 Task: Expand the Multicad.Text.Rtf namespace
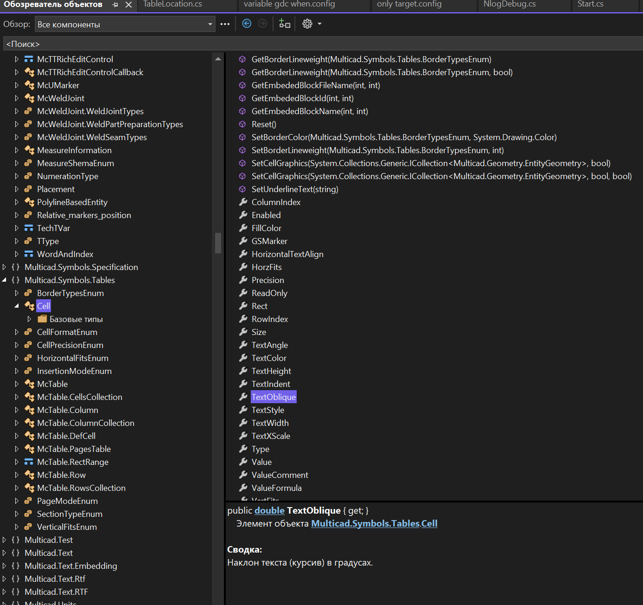pyautogui.click(x=5, y=579)
